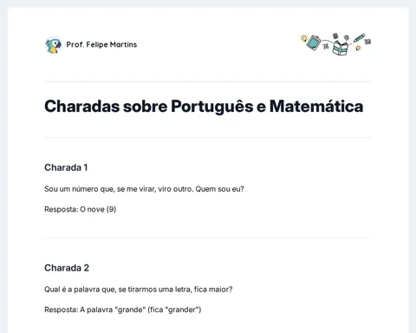Click the dark square above the book
Image resolution: width=416 pixels, height=333 pixels.
pyautogui.click(x=335, y=36)
